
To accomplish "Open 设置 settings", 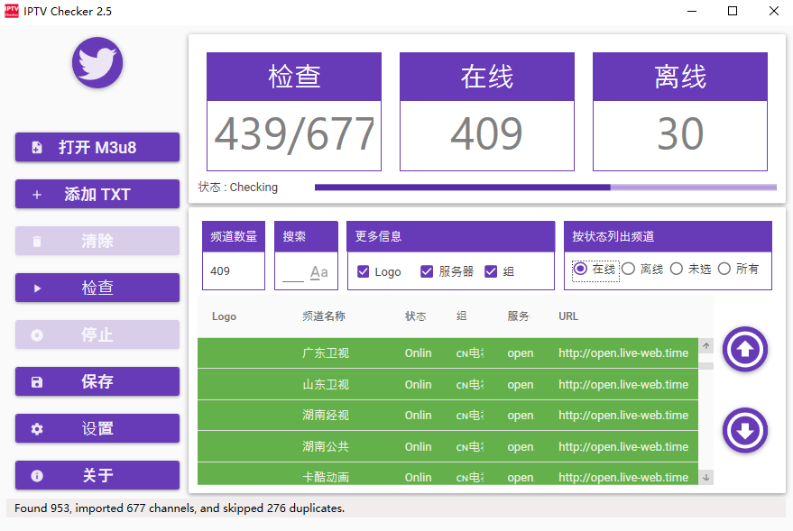I will [x=97, y=428].
